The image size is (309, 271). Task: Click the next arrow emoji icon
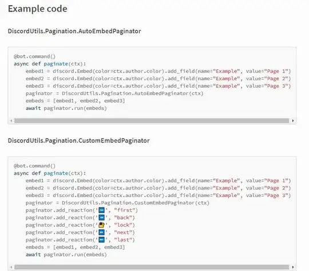(x=101, y=232)
